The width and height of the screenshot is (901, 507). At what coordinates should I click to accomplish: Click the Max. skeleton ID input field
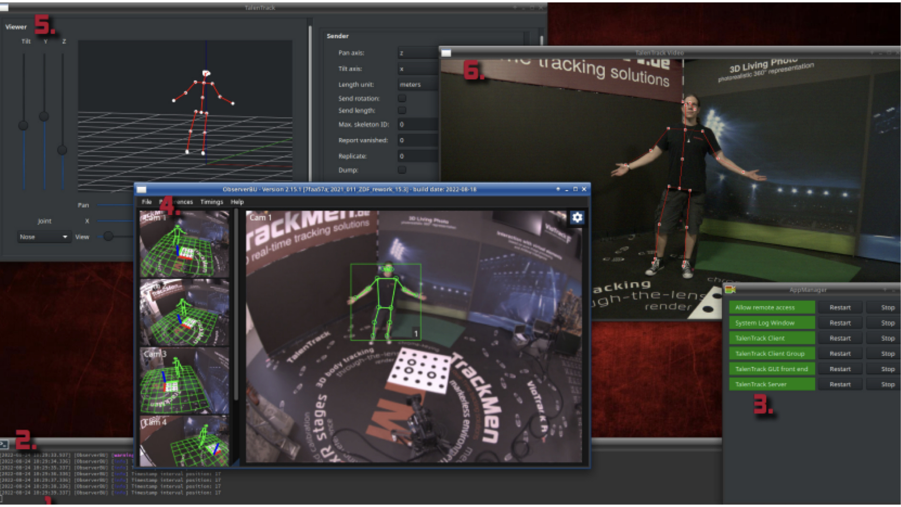point(418,124)
